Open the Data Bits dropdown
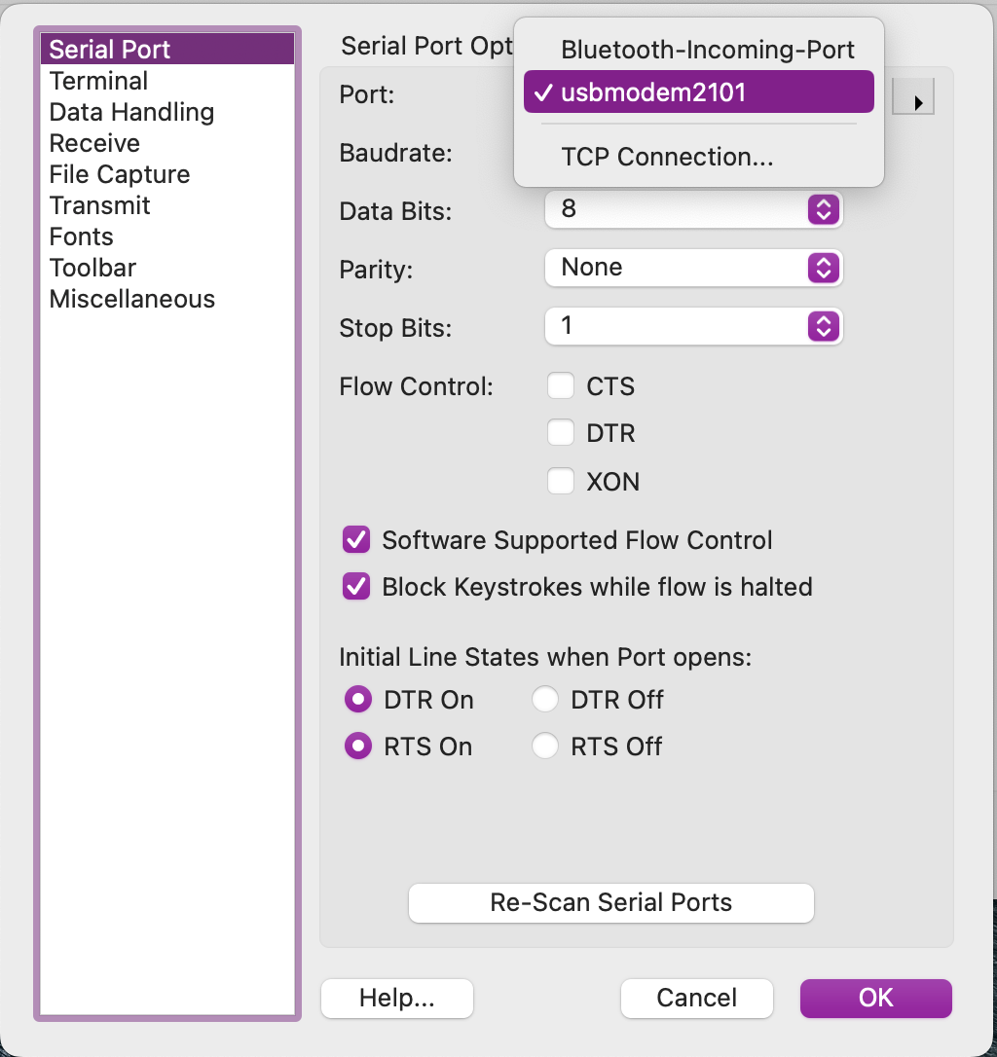 tap(693, 209)
